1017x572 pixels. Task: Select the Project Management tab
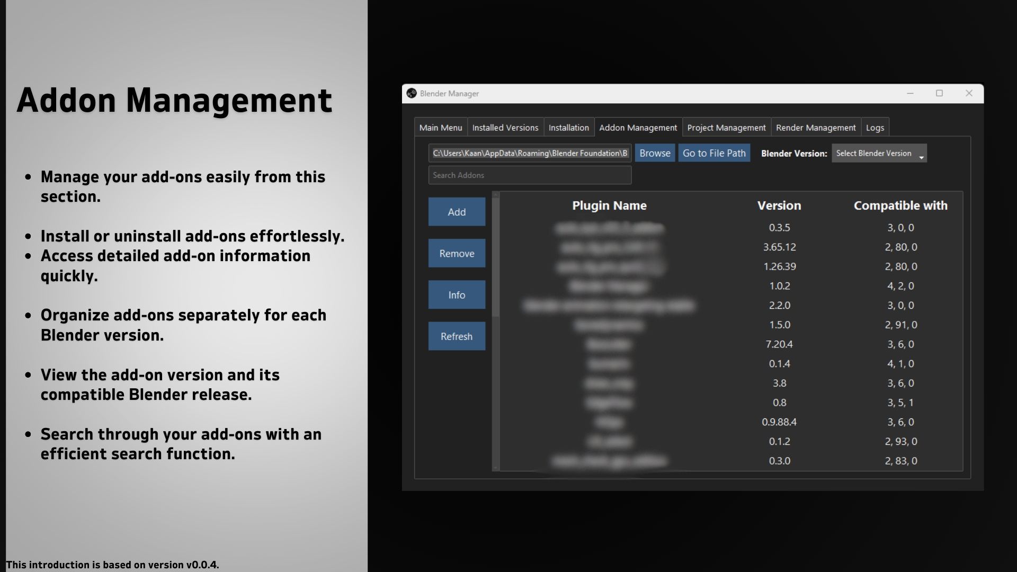726,128
